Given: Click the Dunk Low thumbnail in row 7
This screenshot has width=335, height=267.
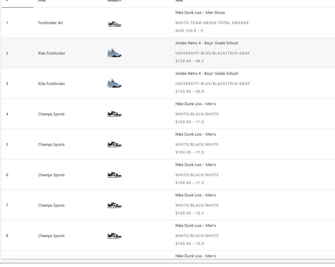Looking at the screenshot, I should [114, 205].
